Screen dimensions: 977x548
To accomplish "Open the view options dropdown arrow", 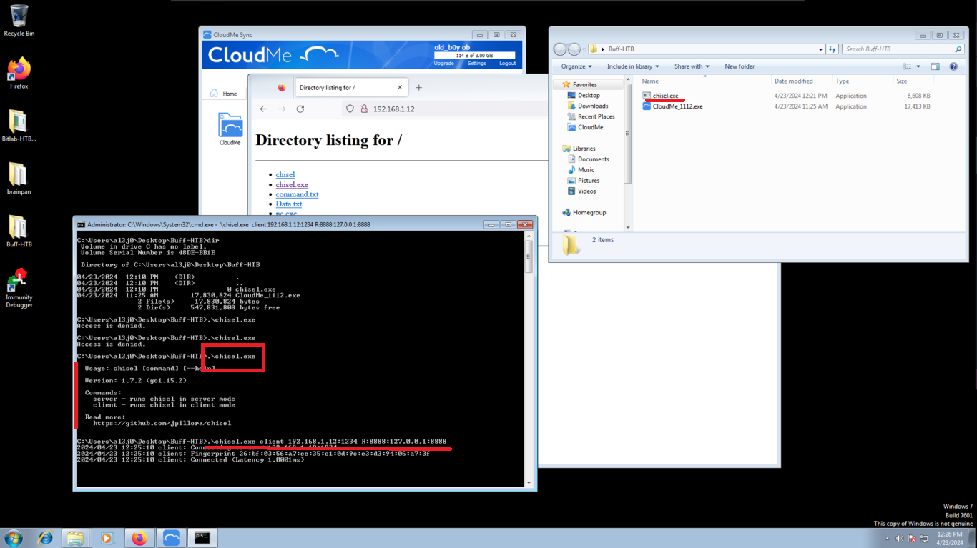I will [918, 66].
